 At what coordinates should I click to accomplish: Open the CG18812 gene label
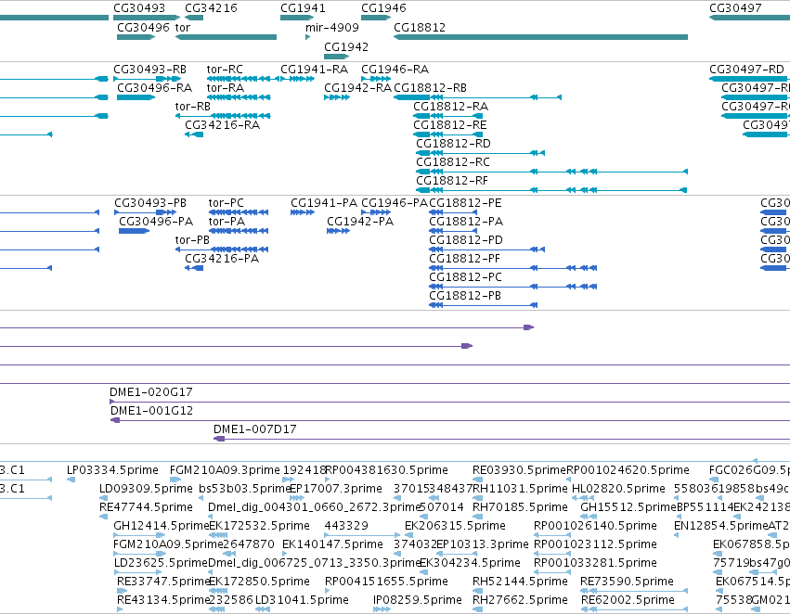[x=420, y=27]
